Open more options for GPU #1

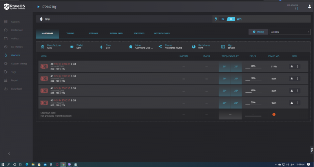(298, 79)
